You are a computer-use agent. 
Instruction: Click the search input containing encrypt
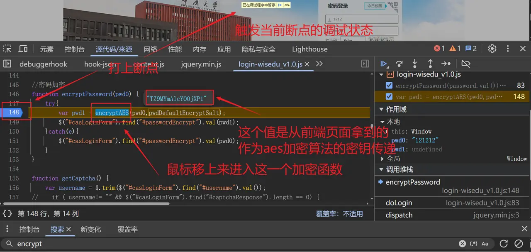point(232,244)
